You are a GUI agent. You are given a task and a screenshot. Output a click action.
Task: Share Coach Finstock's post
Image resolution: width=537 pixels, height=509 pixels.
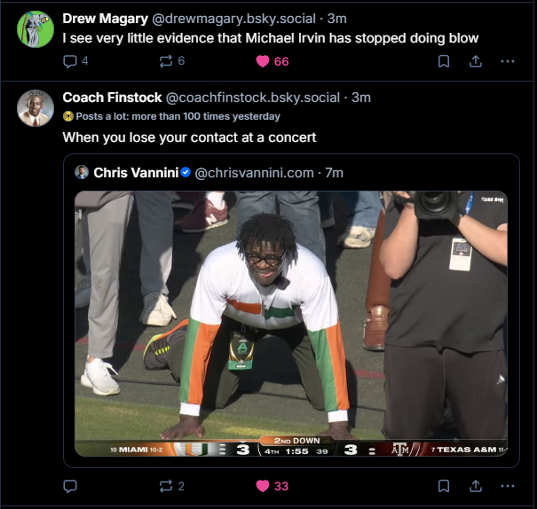476,486
